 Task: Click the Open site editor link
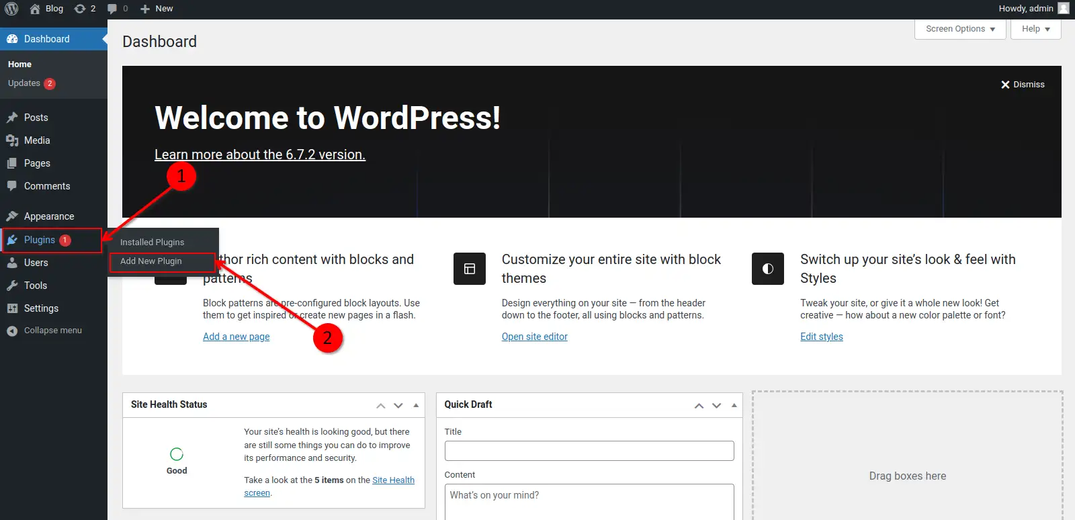pos(535,337)
